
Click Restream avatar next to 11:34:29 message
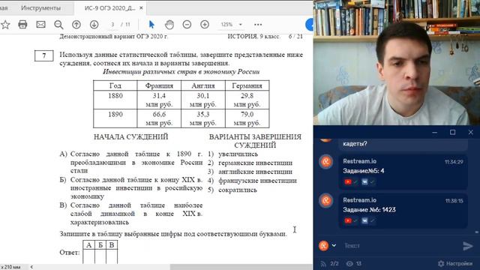(x=326, y=162)
